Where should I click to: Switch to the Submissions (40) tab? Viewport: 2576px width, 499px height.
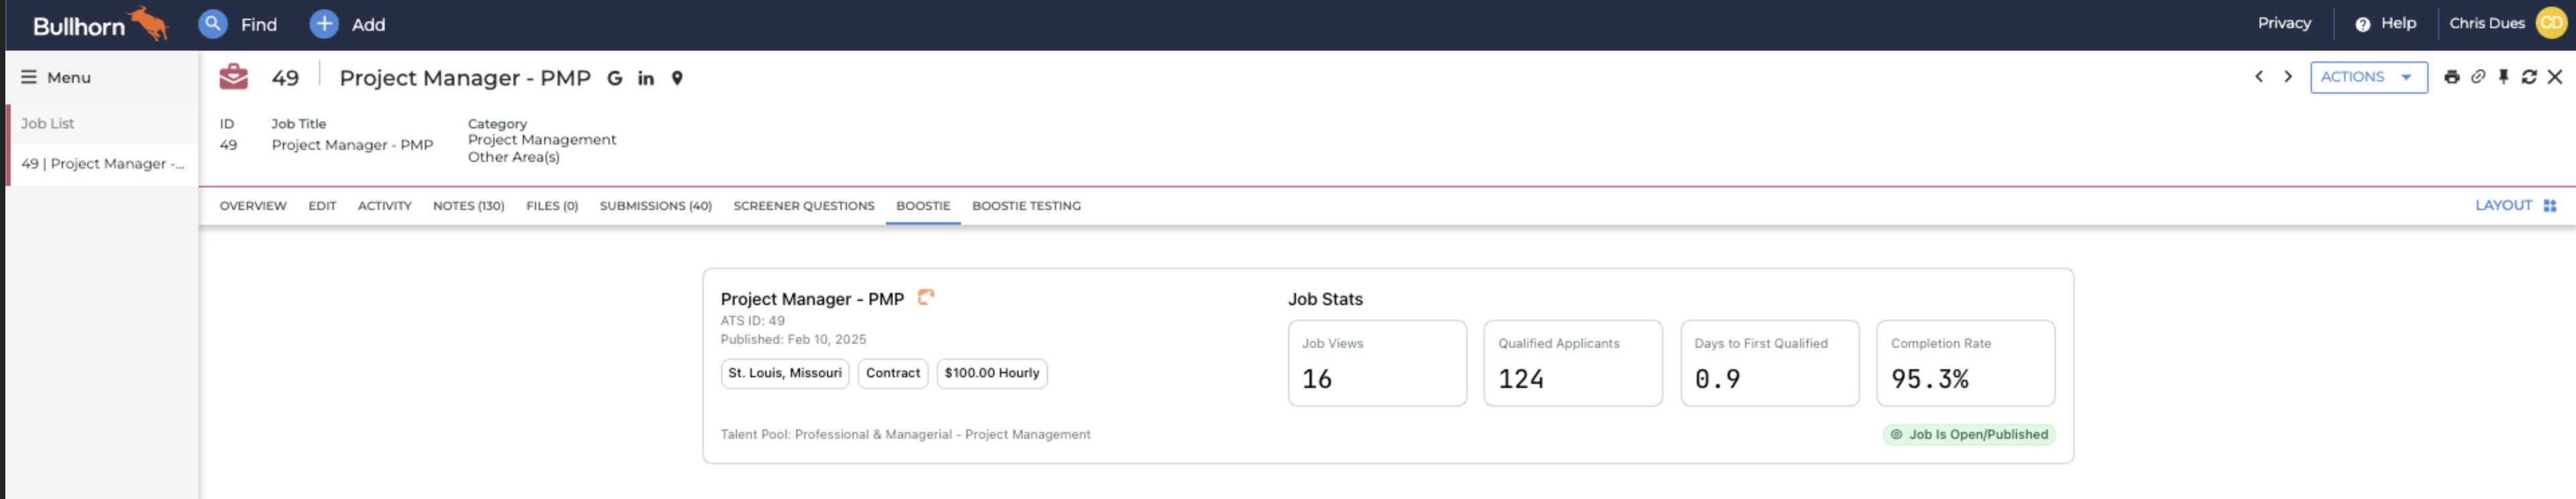655,205
